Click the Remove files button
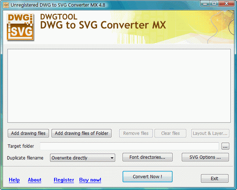The image size is (237, 190). tap(136, 133)
